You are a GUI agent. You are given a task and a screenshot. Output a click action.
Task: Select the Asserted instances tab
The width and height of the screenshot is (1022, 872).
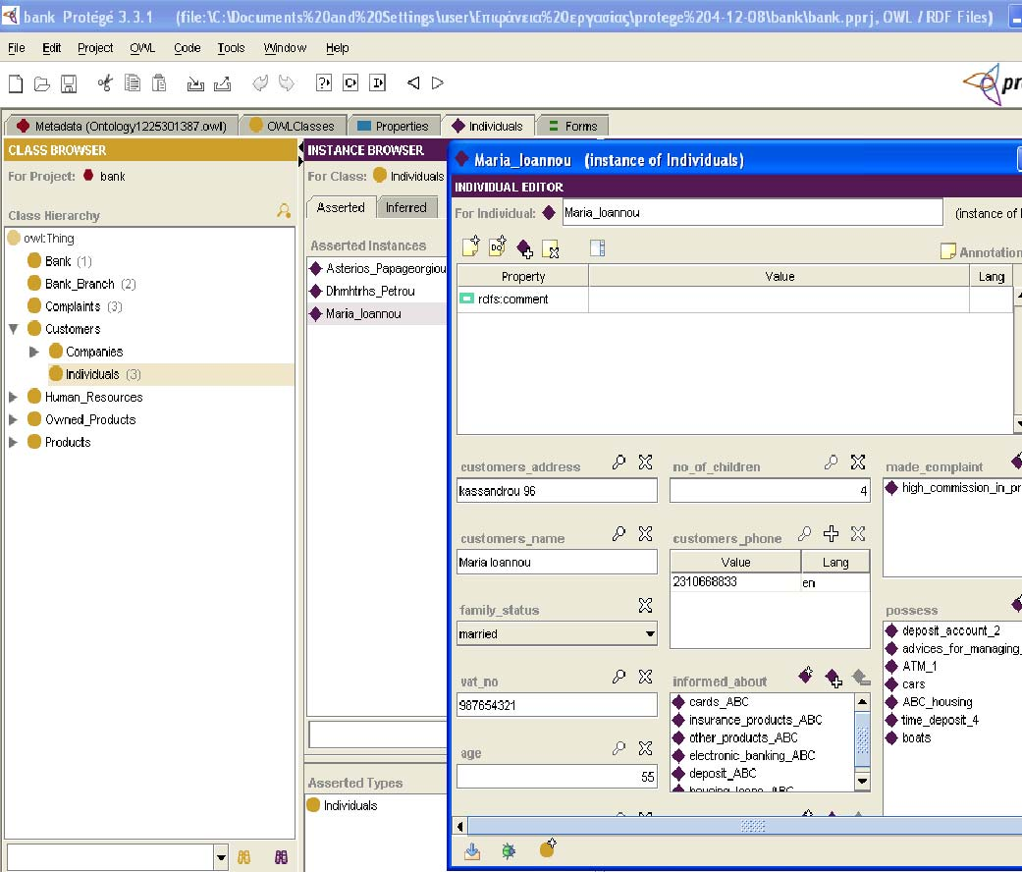pyautogui.click(x=341, y=208)
